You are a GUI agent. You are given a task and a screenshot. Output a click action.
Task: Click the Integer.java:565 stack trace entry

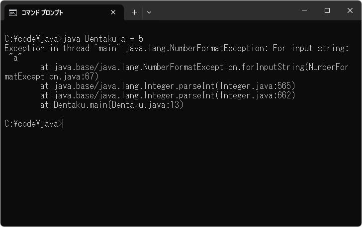point(258,86)
